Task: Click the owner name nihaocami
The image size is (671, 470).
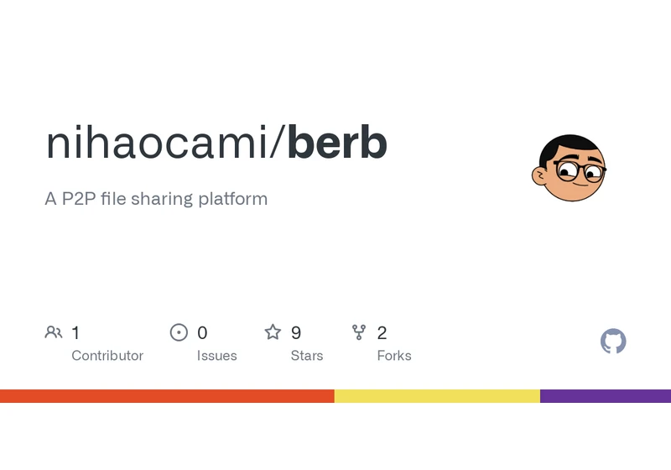Action: click(157, 143)
